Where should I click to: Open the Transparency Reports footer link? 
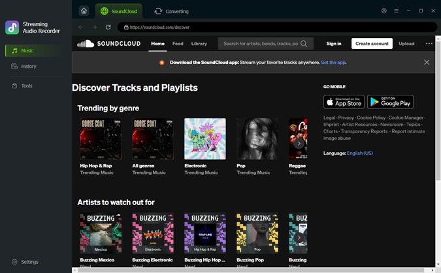coord(364,131)
